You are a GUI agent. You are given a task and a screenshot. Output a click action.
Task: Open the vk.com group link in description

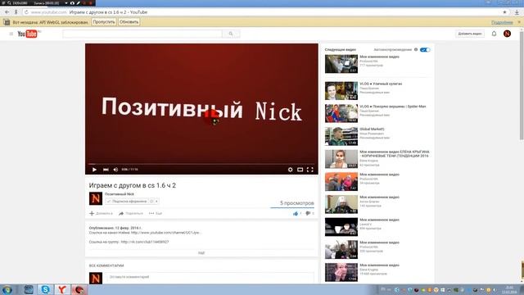[145, 242]
